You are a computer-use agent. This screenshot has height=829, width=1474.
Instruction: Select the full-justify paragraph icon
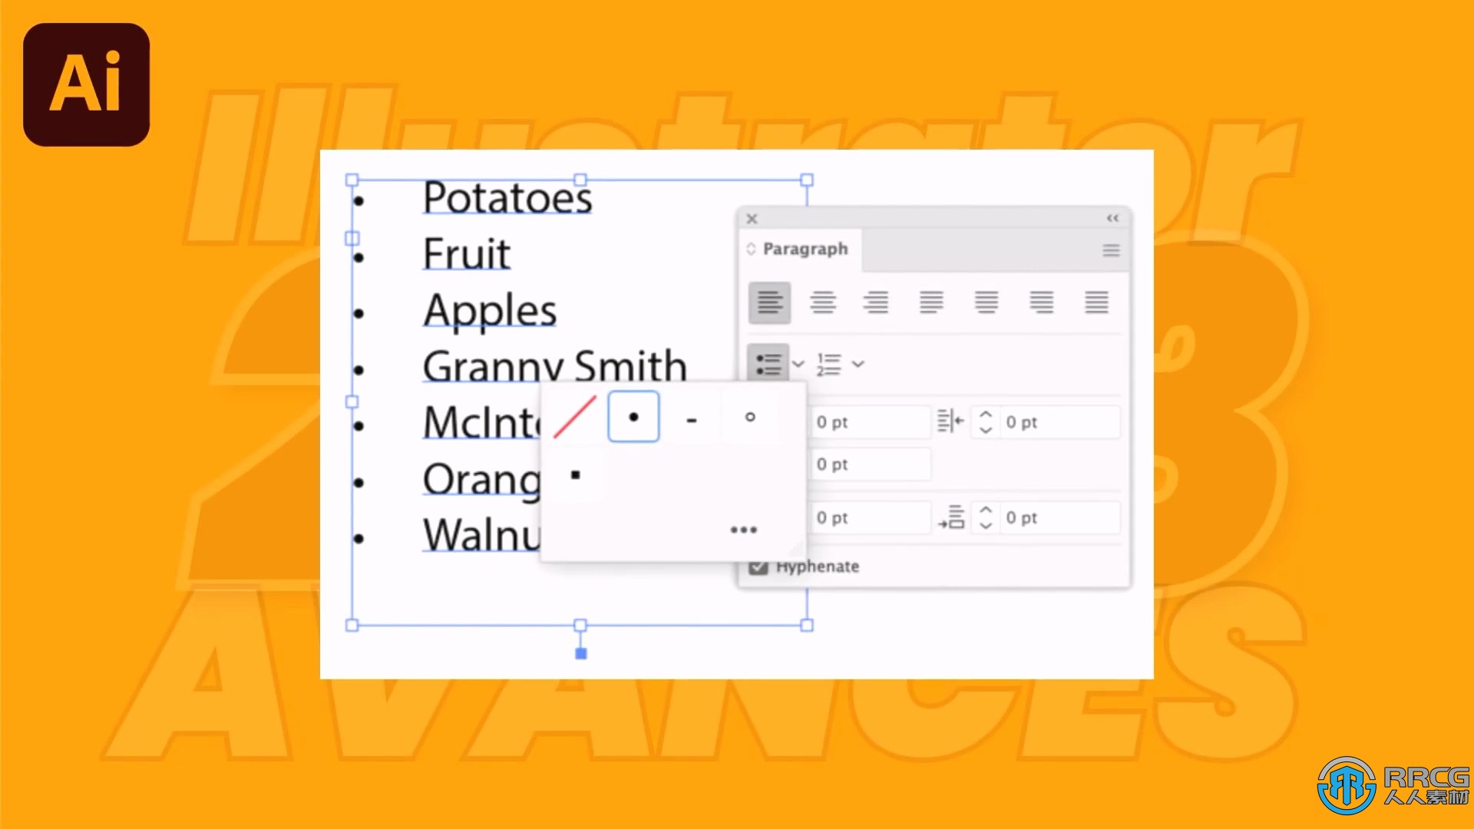1096,302
